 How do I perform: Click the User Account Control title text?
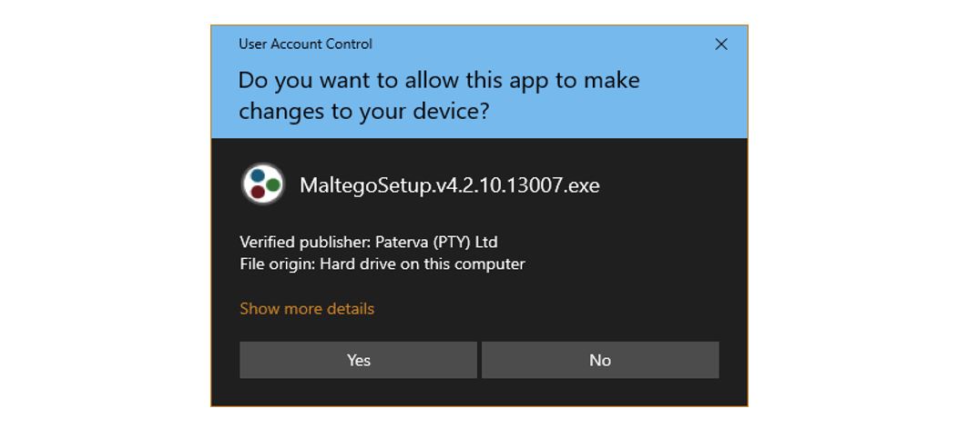(305, 45)
